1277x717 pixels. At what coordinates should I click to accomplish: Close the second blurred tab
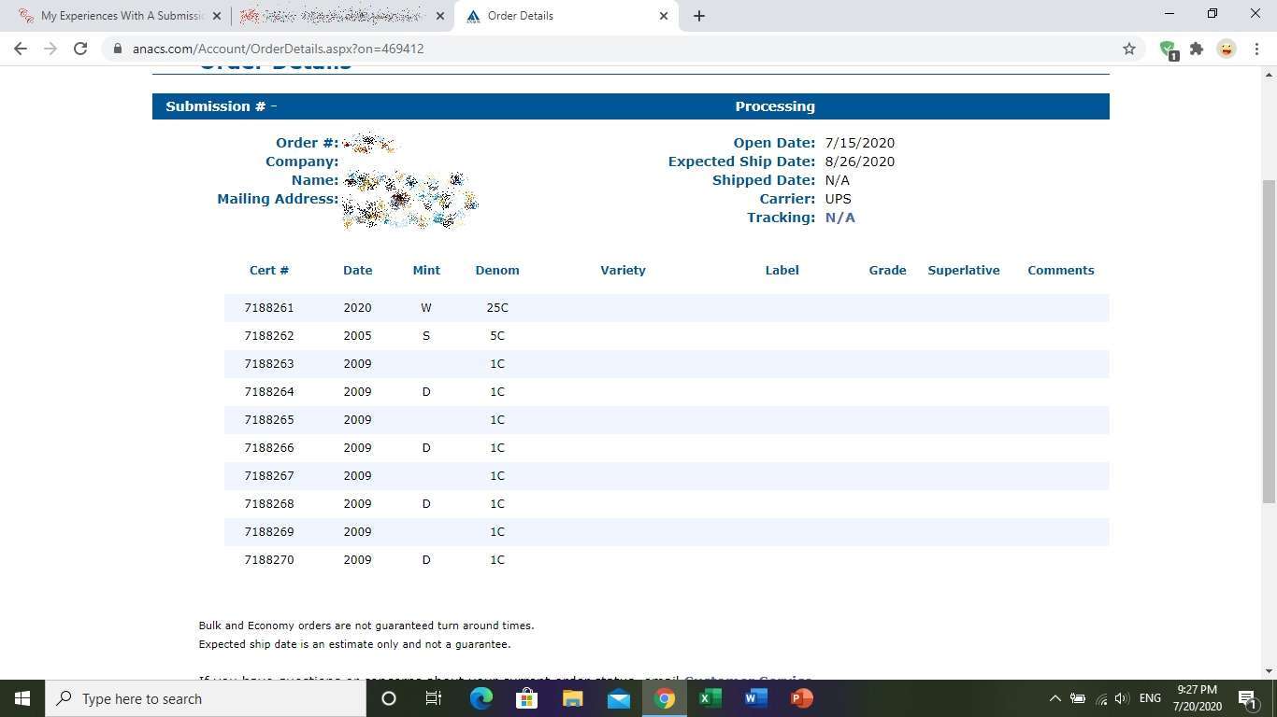440,16
